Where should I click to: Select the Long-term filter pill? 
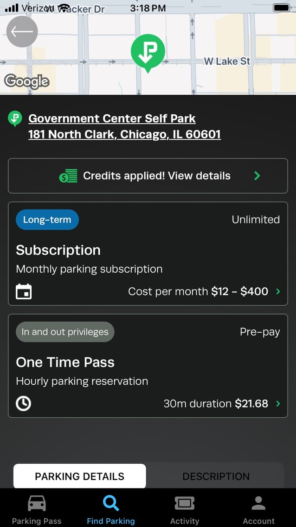pos(47,219)
